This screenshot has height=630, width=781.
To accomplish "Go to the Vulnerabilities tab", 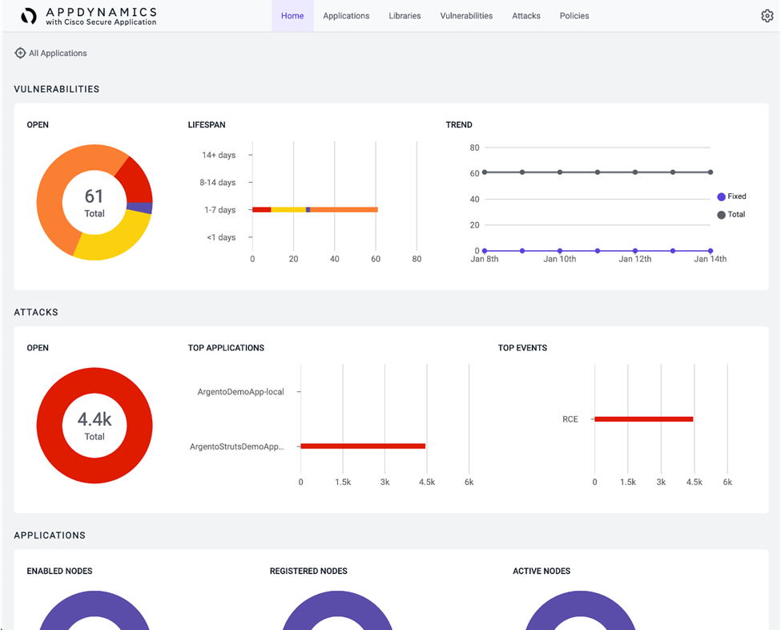I will click(x=466, y=16).
